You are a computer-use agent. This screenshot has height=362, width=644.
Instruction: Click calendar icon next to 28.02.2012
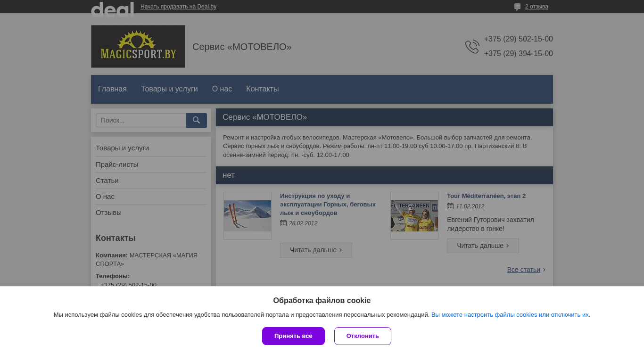[283, 223]
